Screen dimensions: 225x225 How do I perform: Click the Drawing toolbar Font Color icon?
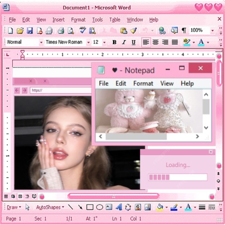188,207
